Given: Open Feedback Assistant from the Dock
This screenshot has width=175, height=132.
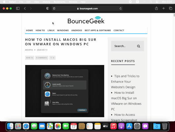Looking at the screenshot, I should [x=145, y=126].
